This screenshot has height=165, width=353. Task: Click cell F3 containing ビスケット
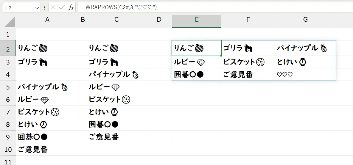pos(248,62)
